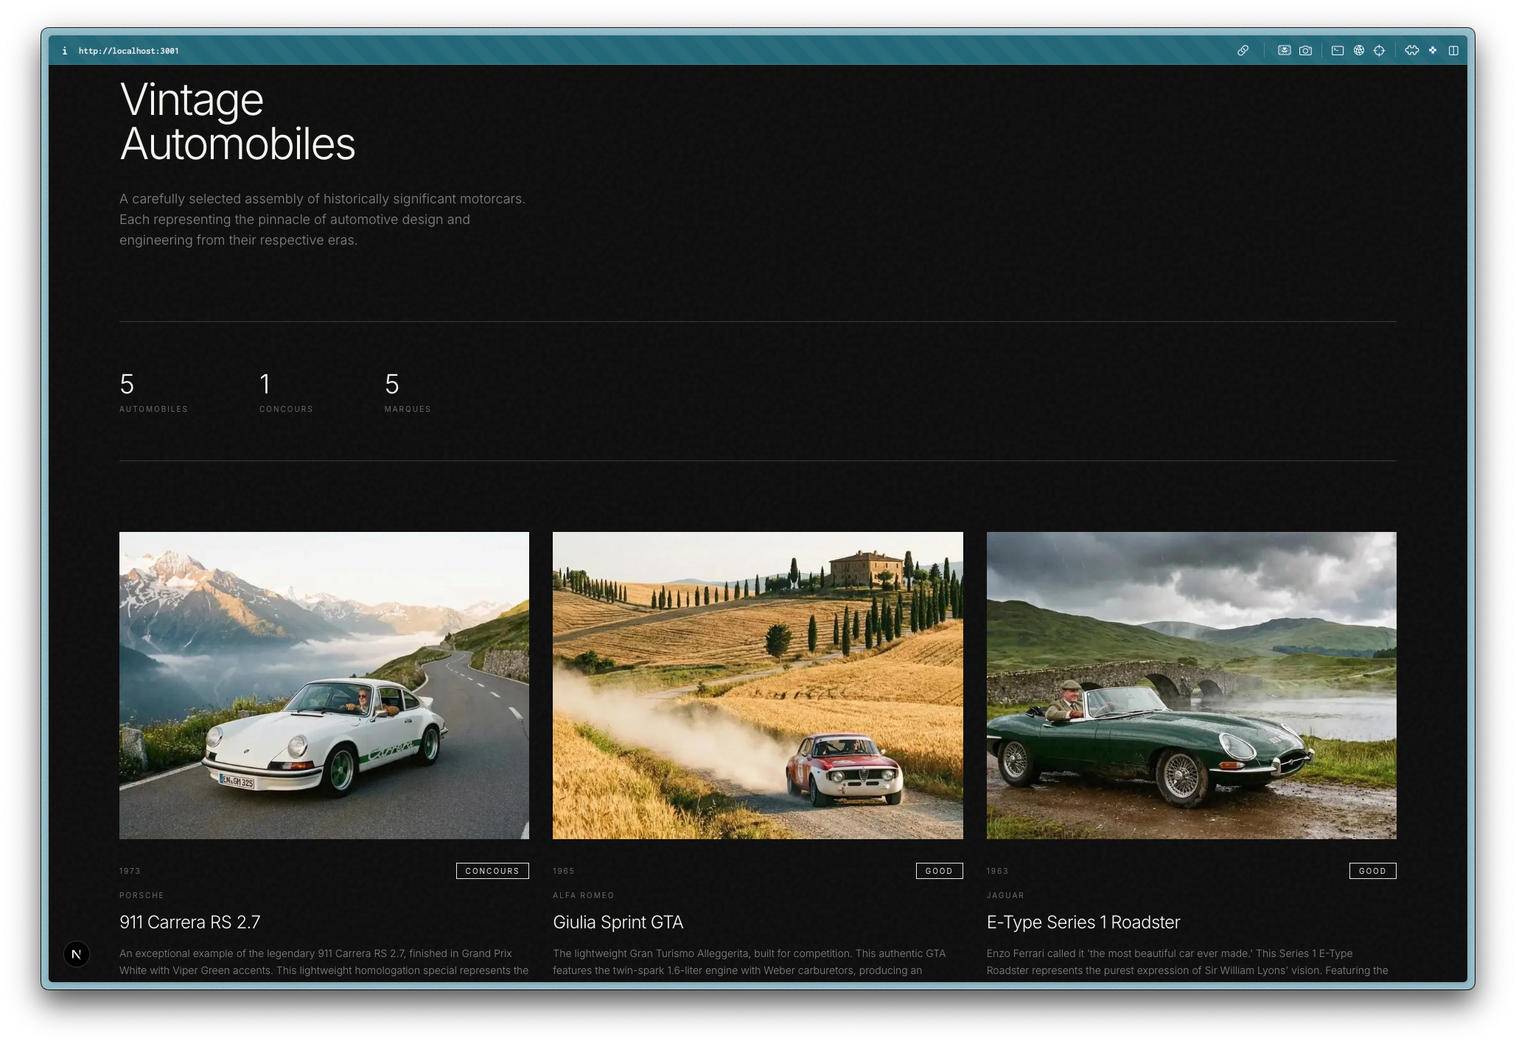Open the puzzle-piece extensions icon
Viewport: 1516px width, 1044px height.
coord(1411,51)
